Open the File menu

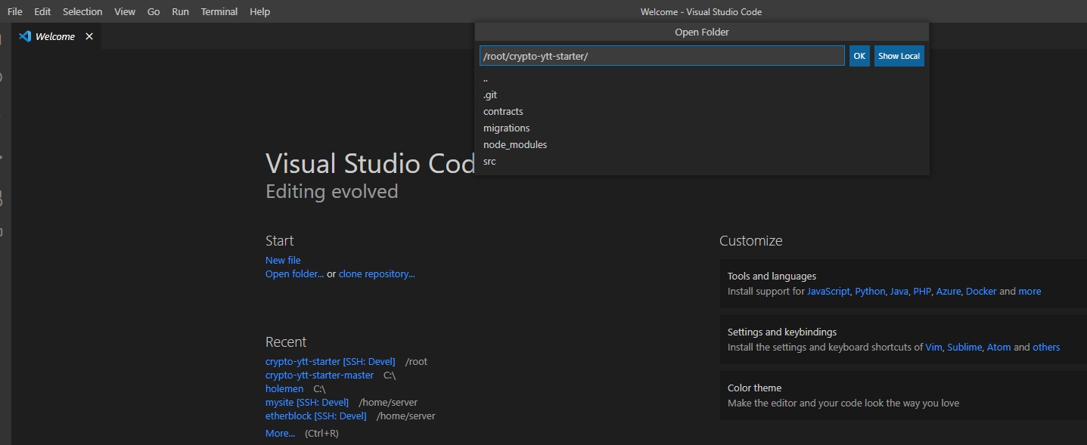tap(14, 11)
